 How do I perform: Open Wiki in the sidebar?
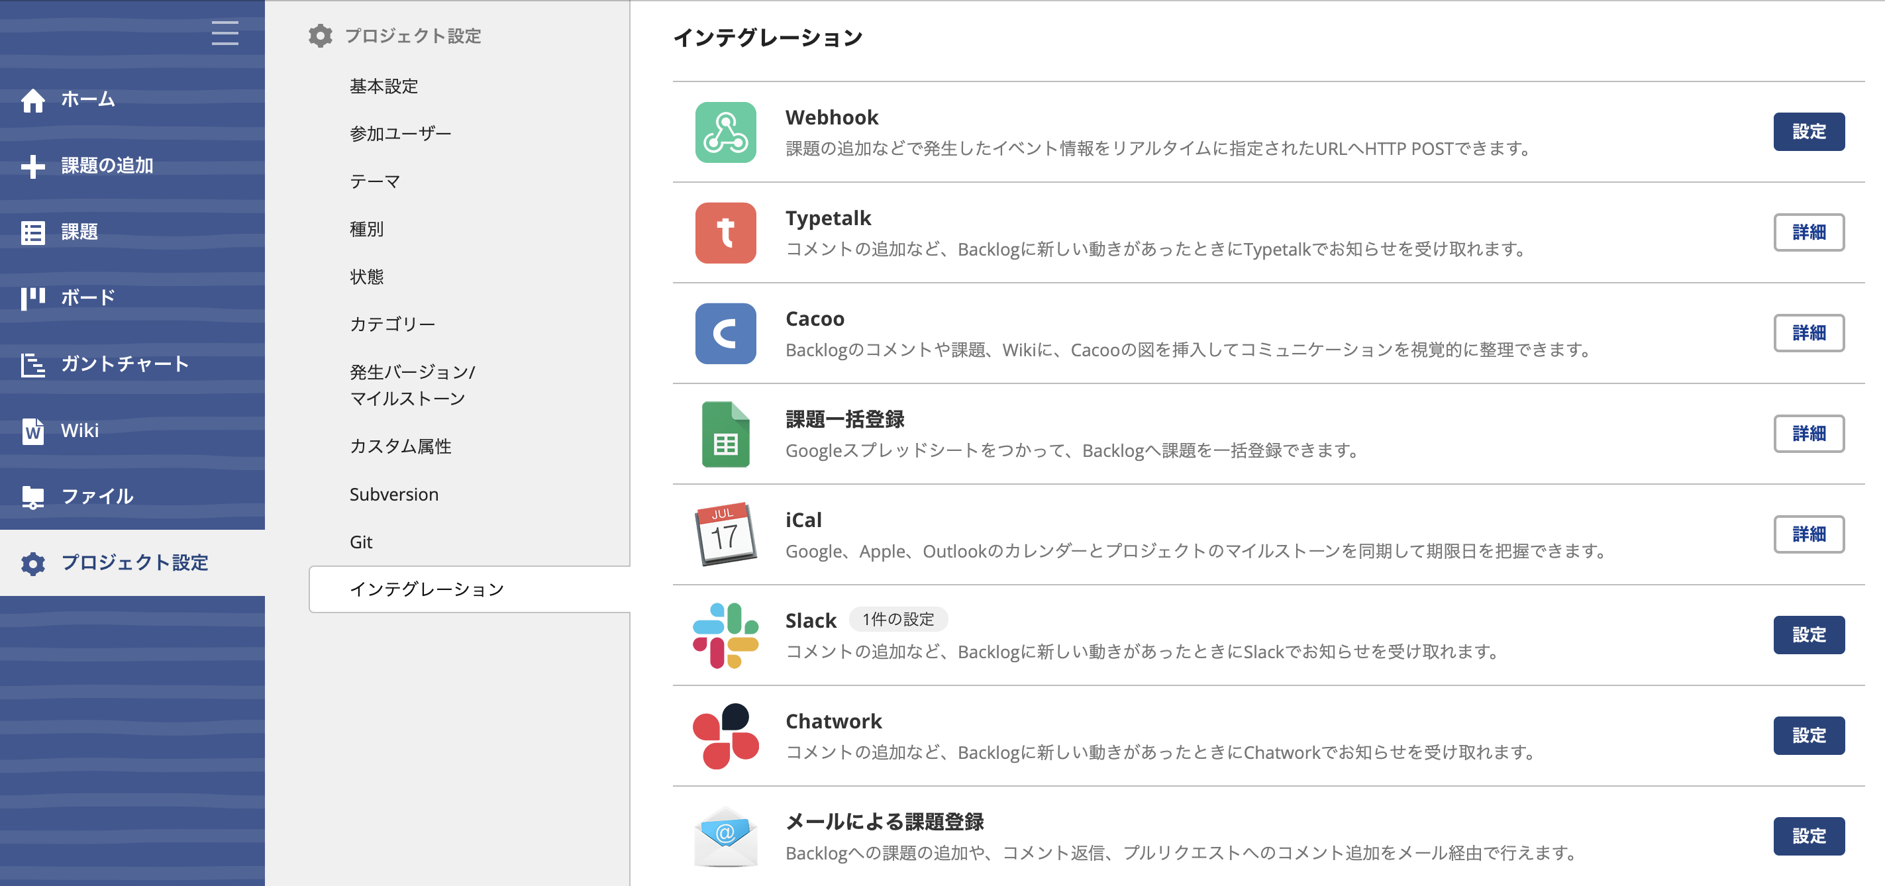(132, 431)
